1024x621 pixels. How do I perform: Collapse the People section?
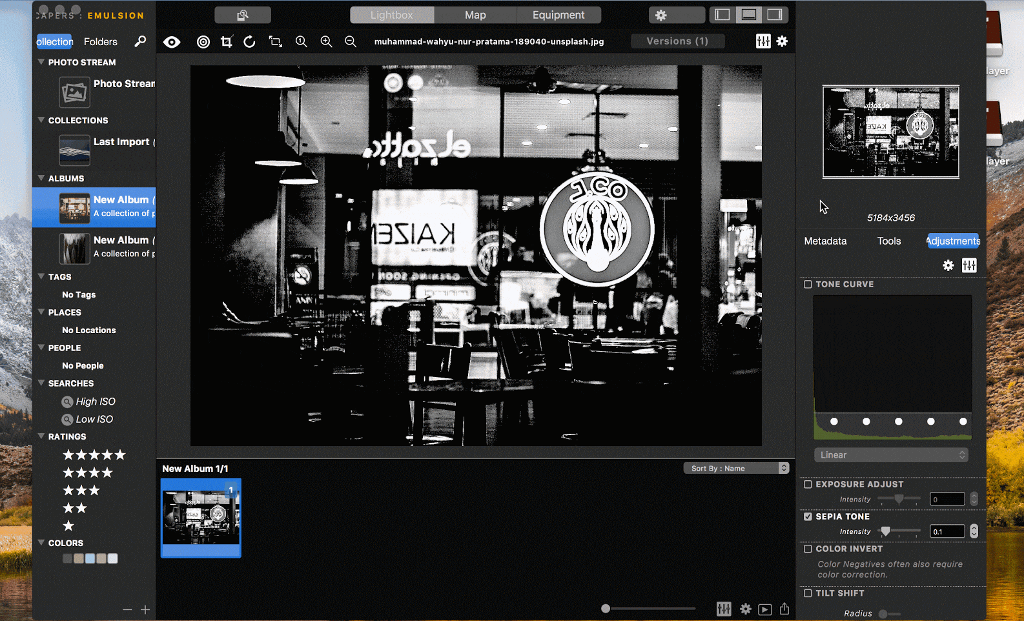pos(41,347)
